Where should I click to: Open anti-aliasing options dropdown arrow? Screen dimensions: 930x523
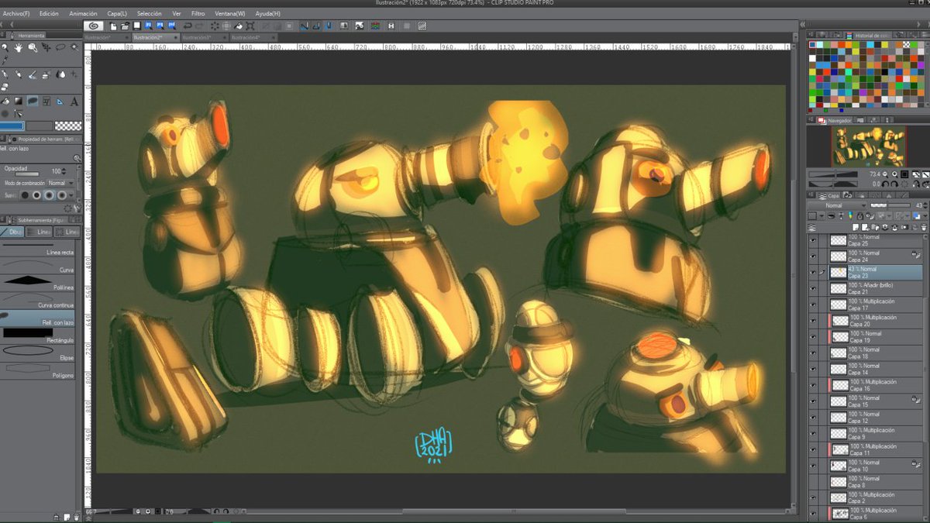pyautogui.click(x=71, y=195)
